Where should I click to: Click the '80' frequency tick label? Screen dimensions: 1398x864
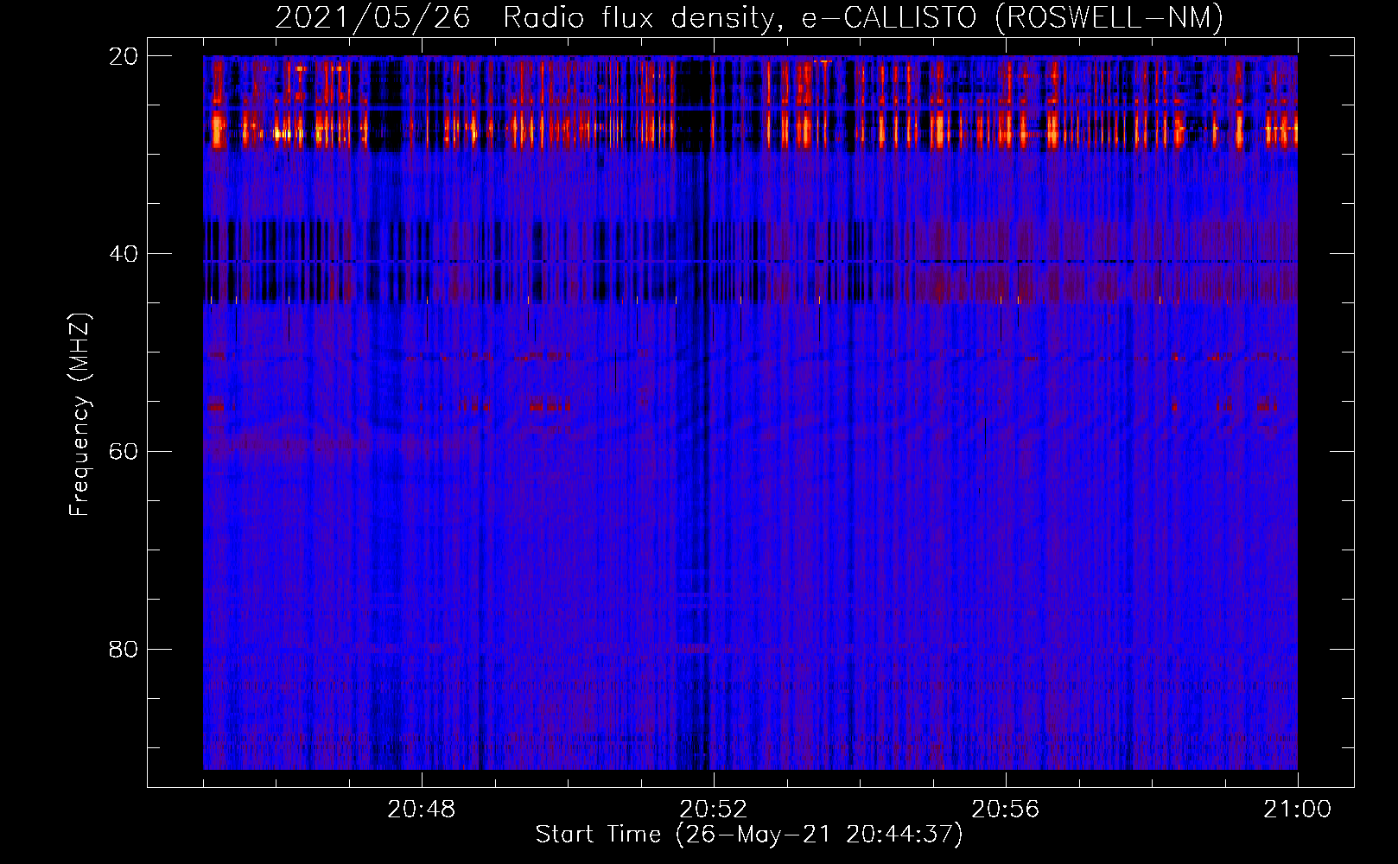point(124,649)
